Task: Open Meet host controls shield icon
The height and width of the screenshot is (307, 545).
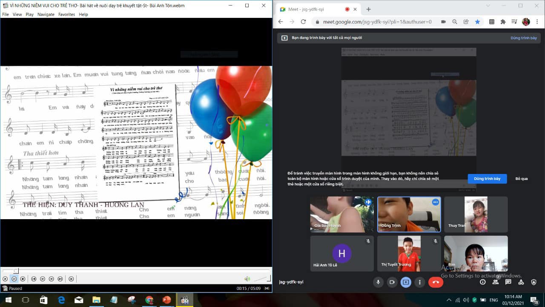Action: click(534, 282)
